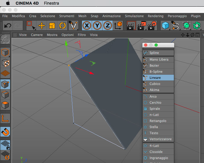Click the viewport zoom navigation icon

188,35
